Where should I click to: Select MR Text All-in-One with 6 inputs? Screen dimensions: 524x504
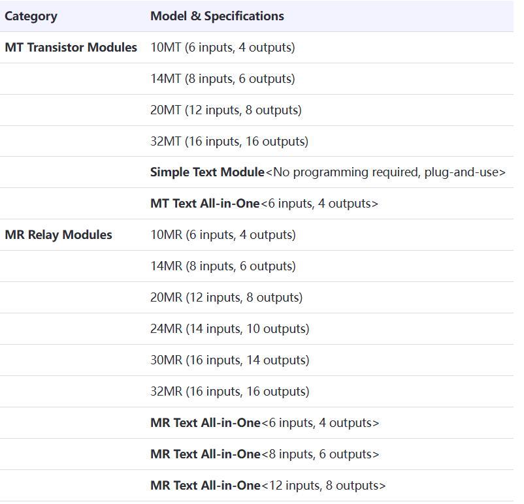click(265, 423)
